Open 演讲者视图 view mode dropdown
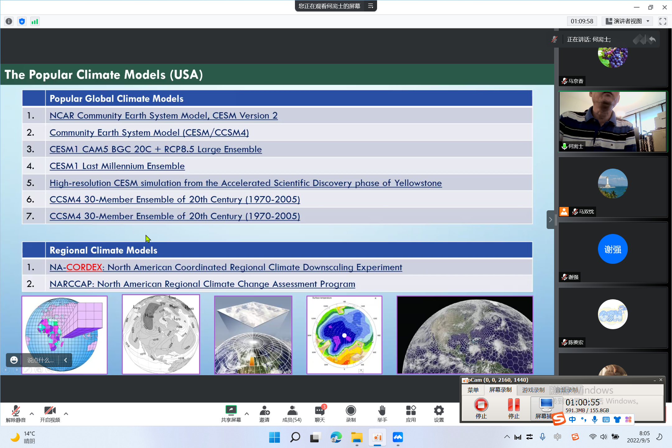This screenshot has width=672, height=448. 627,21
